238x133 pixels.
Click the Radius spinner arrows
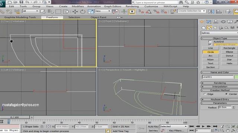[x=233, y=108]
